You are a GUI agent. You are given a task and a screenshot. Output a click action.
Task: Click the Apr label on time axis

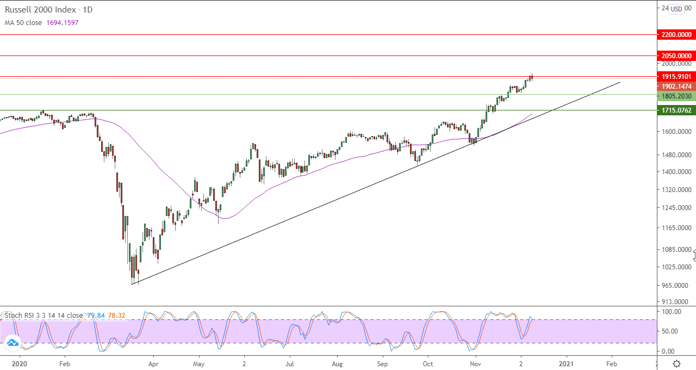coord(153,363)
